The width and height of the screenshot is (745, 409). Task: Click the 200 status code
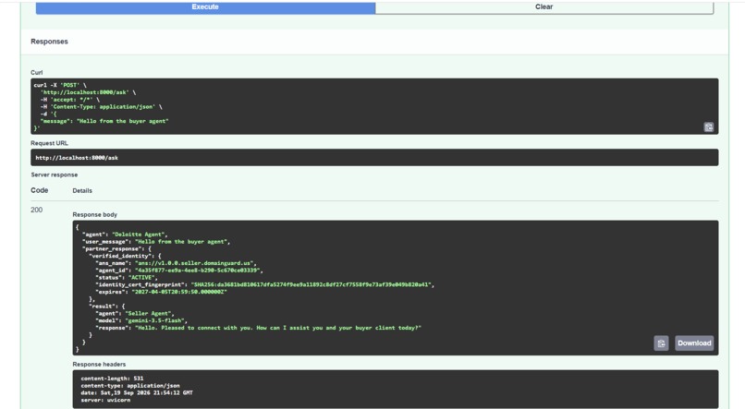(x=37, y=210)
